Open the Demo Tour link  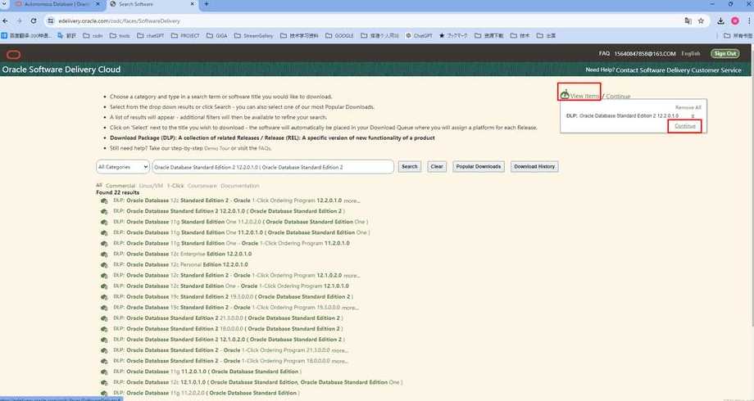[217, 148]
